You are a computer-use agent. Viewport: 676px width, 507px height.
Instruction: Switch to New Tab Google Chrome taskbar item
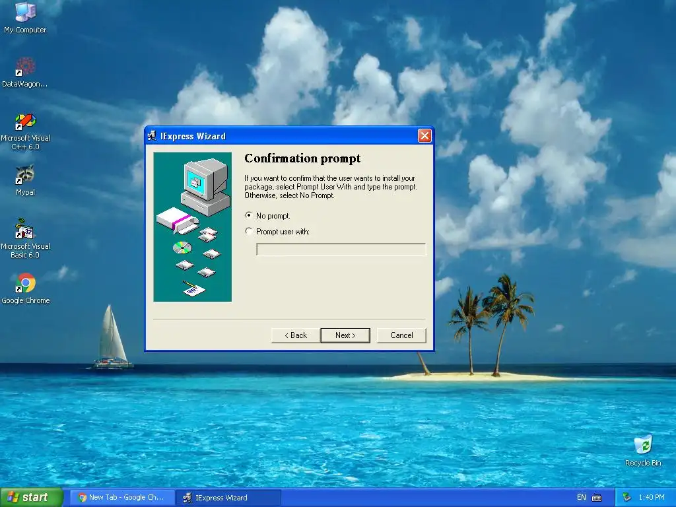[122, 497]
